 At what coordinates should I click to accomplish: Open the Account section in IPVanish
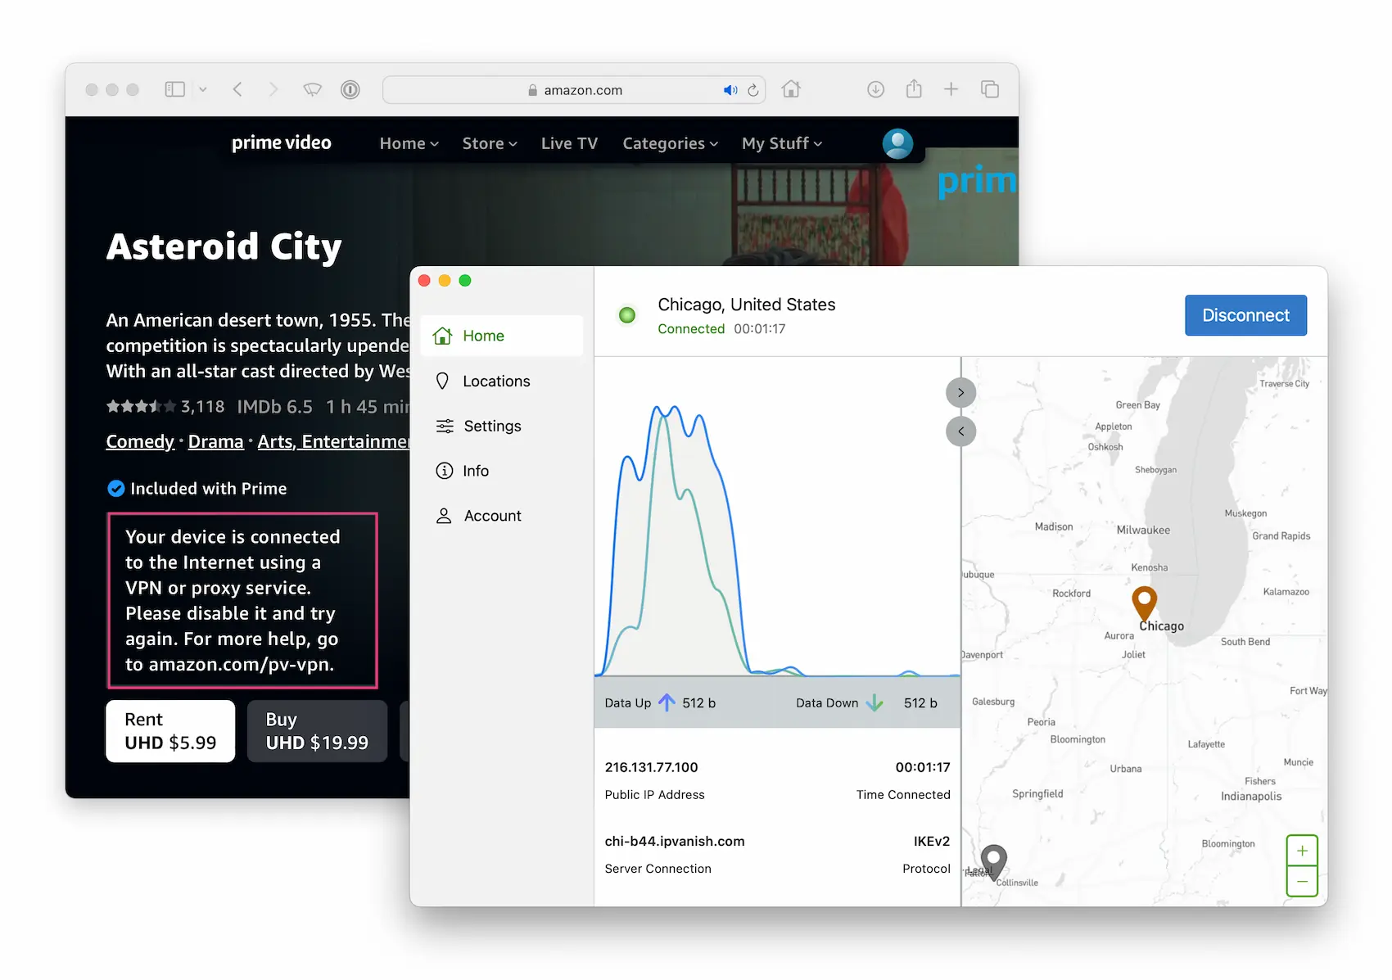click(492, 515)
